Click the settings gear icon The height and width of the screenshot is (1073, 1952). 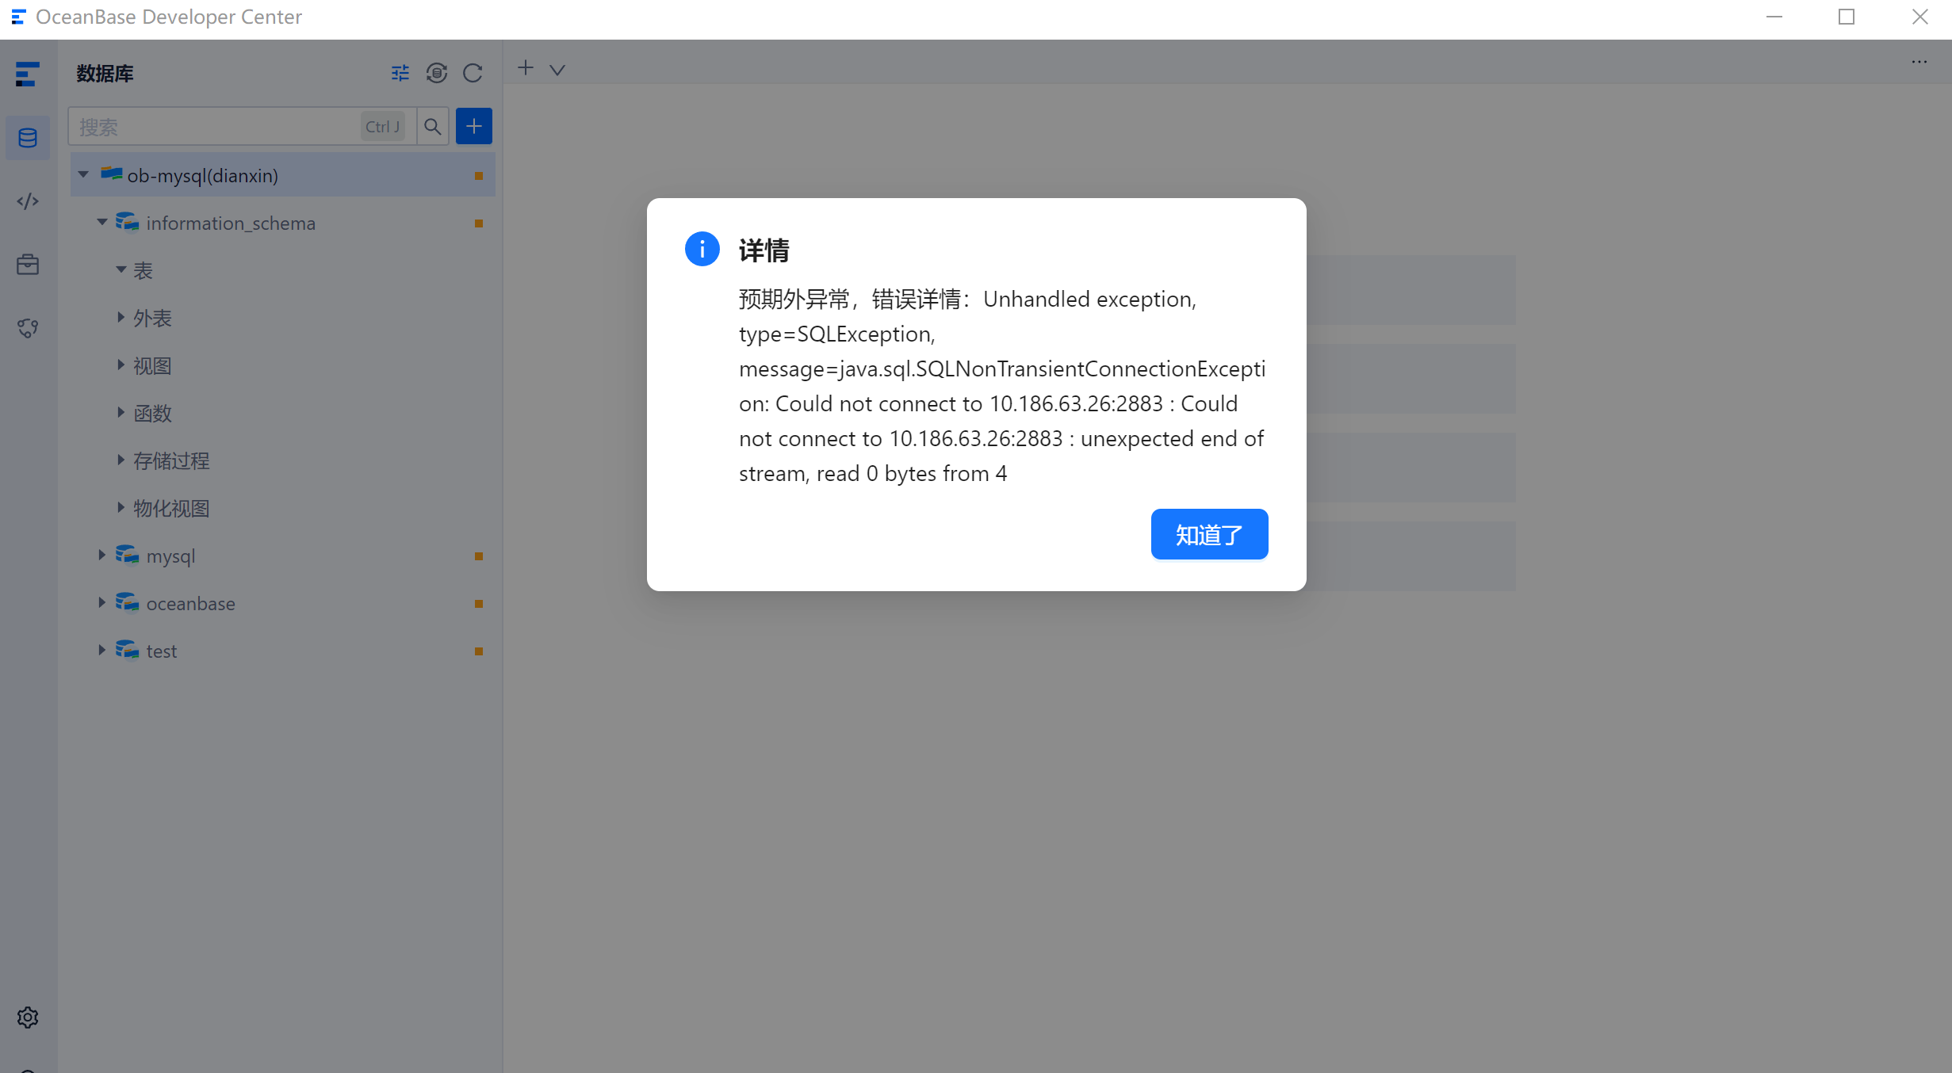point(28,1017)
